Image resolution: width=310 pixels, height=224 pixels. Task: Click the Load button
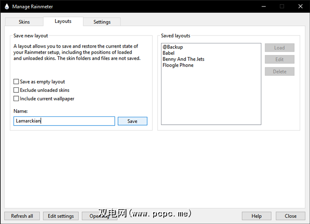pyautogui.click(x=279, y=48)
